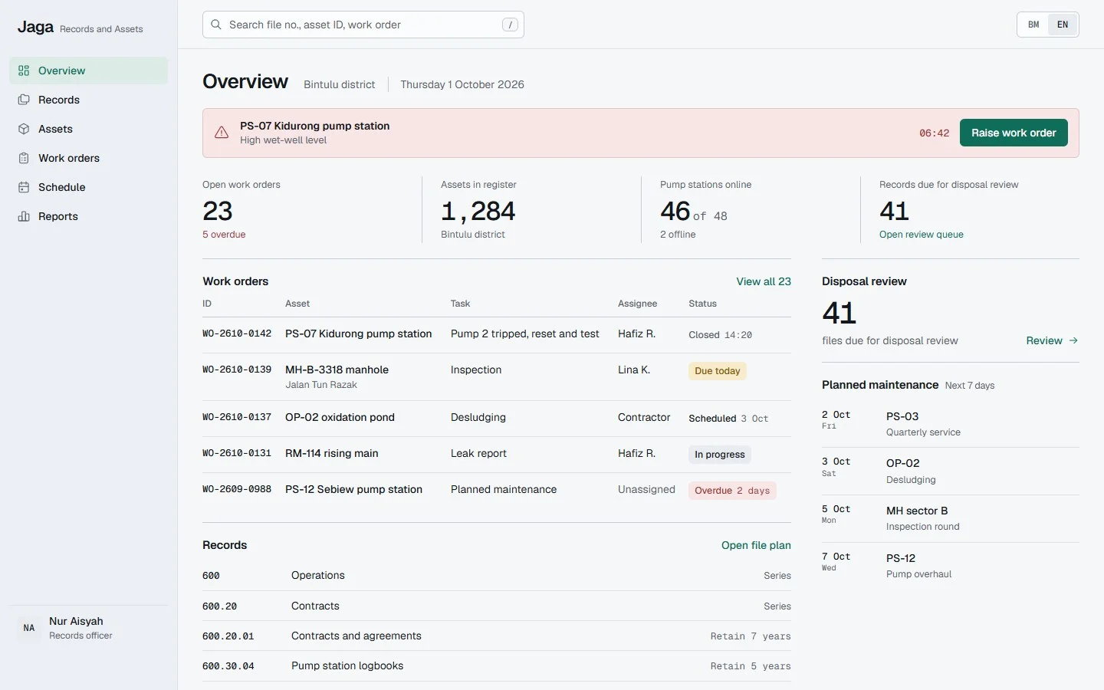Click the search input field
This screenshot has width=1104, height=690.
point(363,25)
